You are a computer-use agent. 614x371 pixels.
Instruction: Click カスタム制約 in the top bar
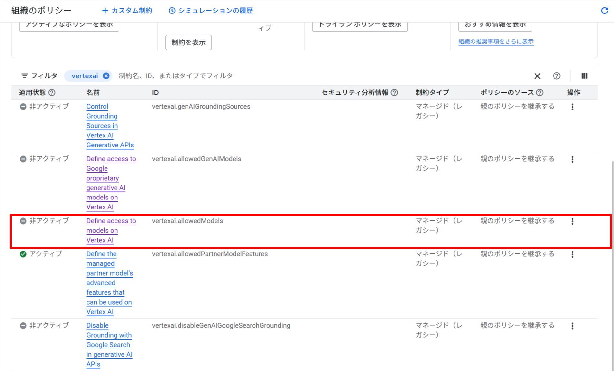click(x=127, y=11)
